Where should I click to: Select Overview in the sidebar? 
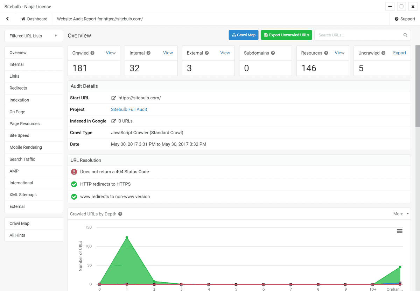[x=34, y=53]
